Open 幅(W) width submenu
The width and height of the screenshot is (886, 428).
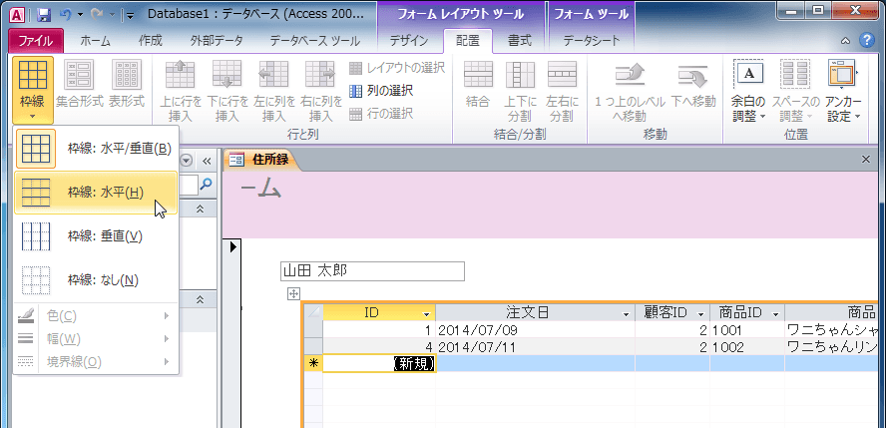(95, 339)
